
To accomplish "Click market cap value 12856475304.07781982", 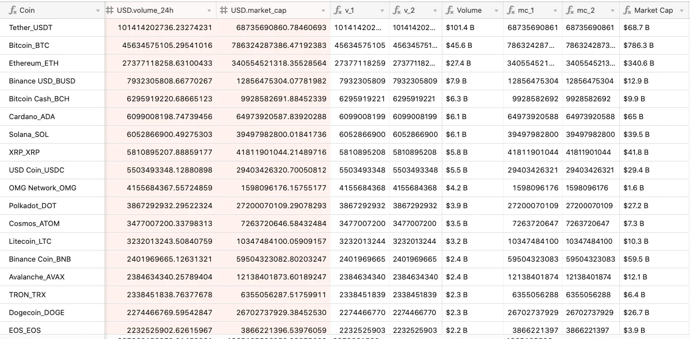I will (282, 81).
